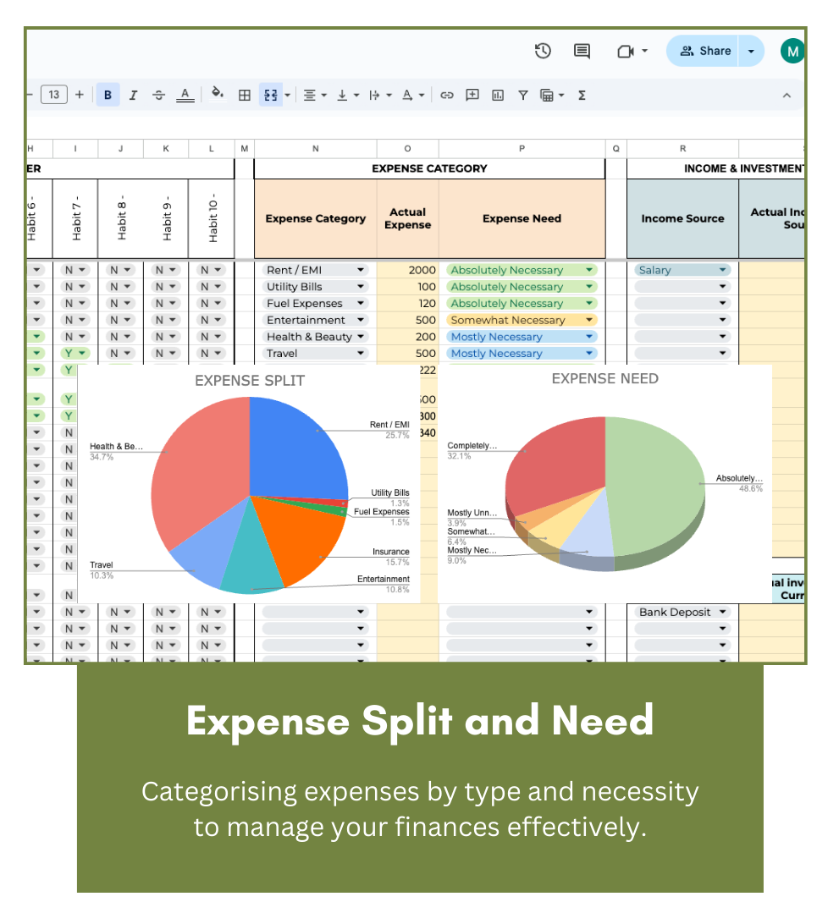The width and height of the screenshot is (828, 924).
Task: Toggle bold formatting
Action: coord(108,96)
